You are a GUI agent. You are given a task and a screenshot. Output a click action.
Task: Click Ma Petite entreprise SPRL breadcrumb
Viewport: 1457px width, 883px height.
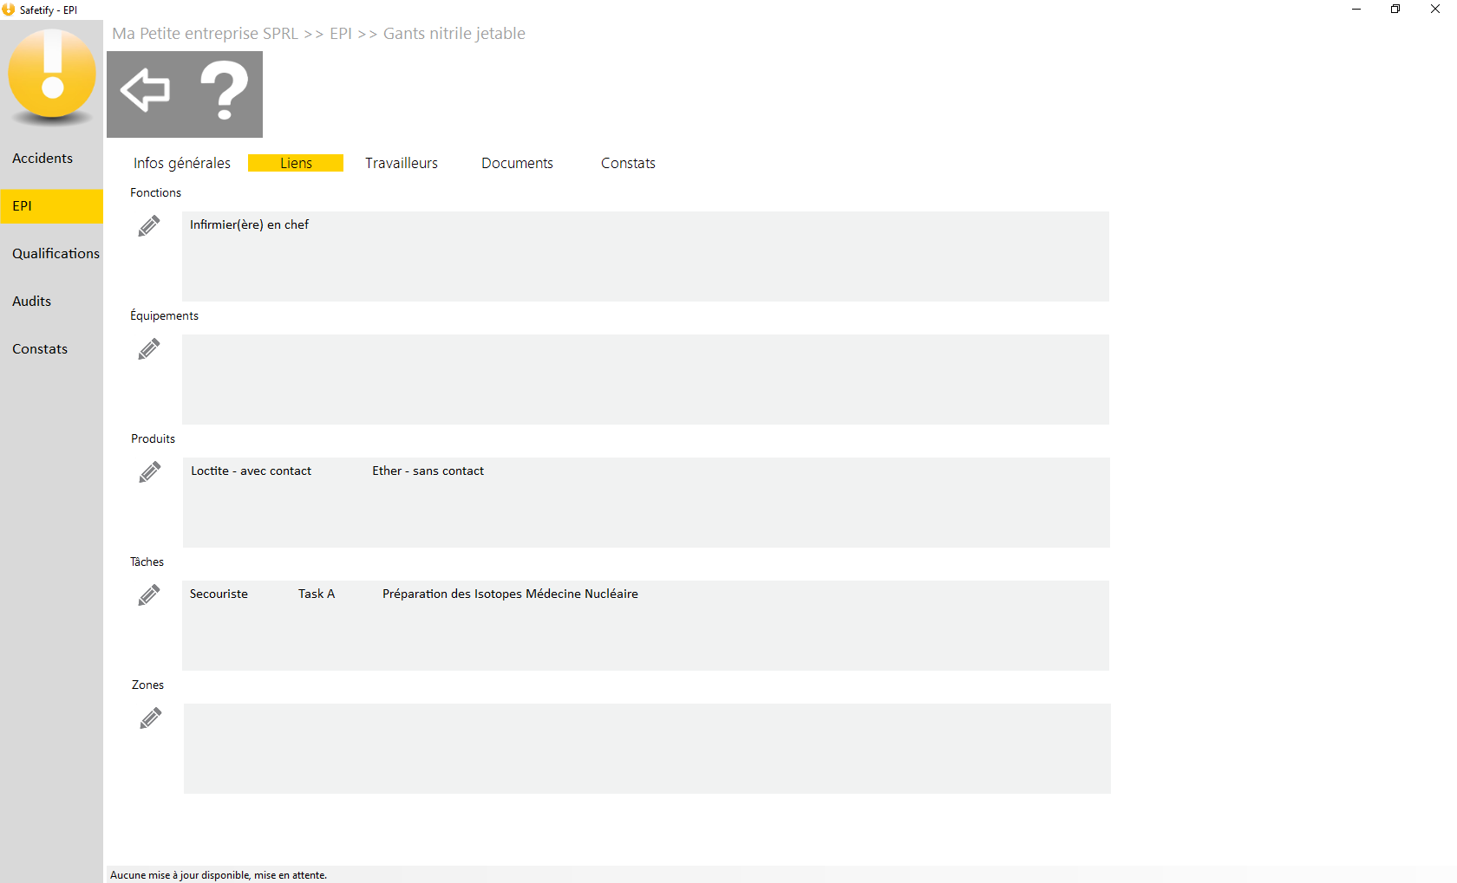205,34
